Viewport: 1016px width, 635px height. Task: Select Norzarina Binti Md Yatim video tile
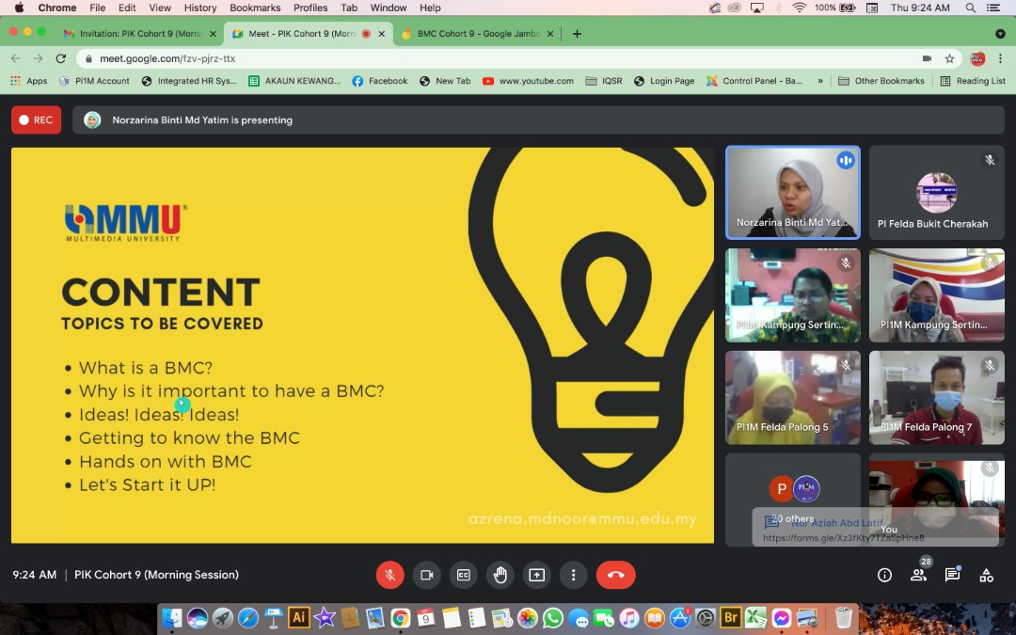pyautogui.click(x=792, y=193)
